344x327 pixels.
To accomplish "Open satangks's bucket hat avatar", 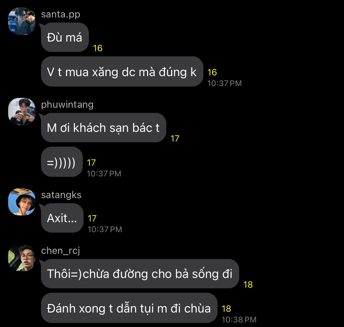I will 22,202.
